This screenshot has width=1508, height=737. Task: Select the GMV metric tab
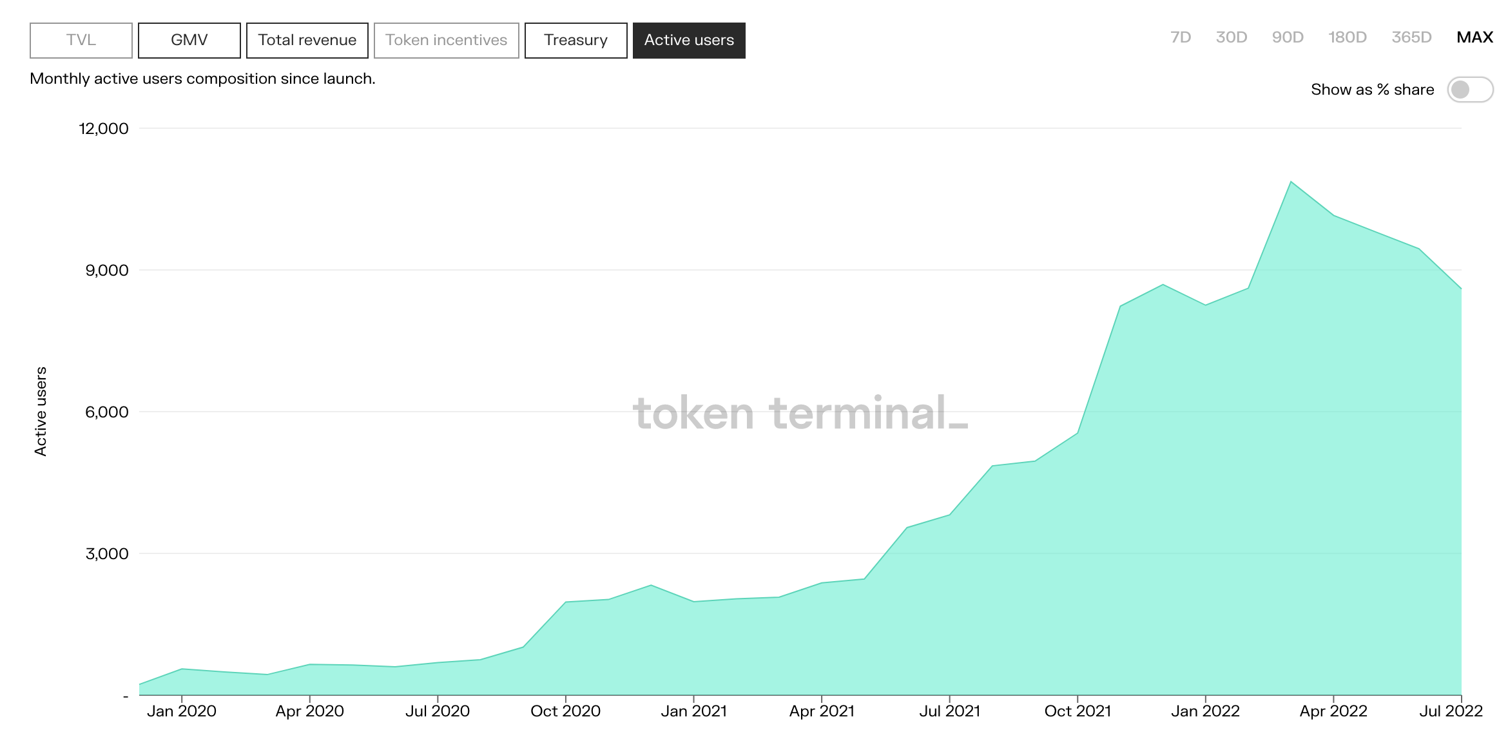point(189,41)
